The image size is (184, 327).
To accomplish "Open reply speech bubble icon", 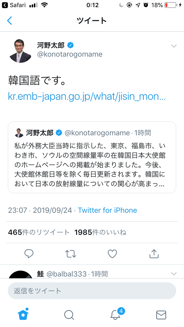I will click(29, 254).
